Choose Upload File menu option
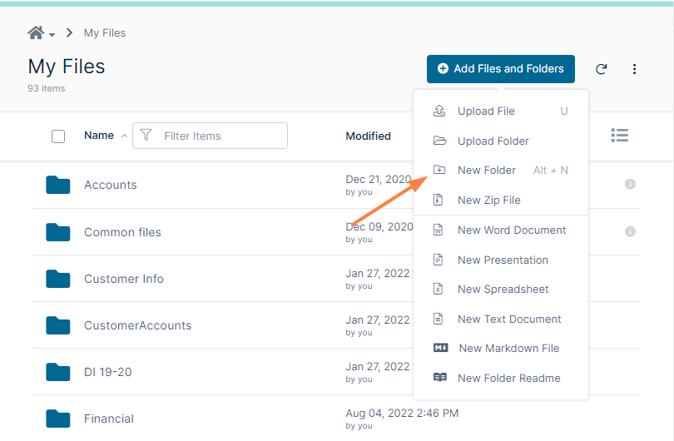This screenshot has height=441, width=674. (486, 111)
